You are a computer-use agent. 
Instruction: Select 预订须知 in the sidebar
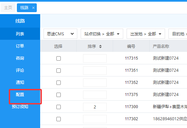point(20,107)
